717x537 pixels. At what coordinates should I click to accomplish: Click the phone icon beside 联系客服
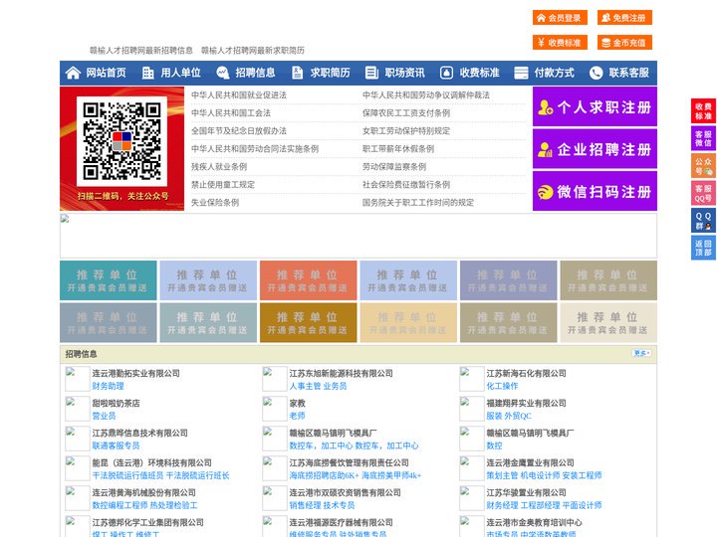pos(596,73)
